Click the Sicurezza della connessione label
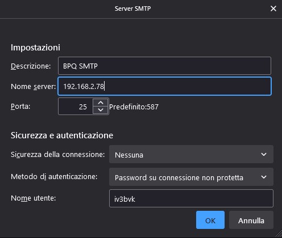This screenshot has height=238, width=282. coord(57,155)
